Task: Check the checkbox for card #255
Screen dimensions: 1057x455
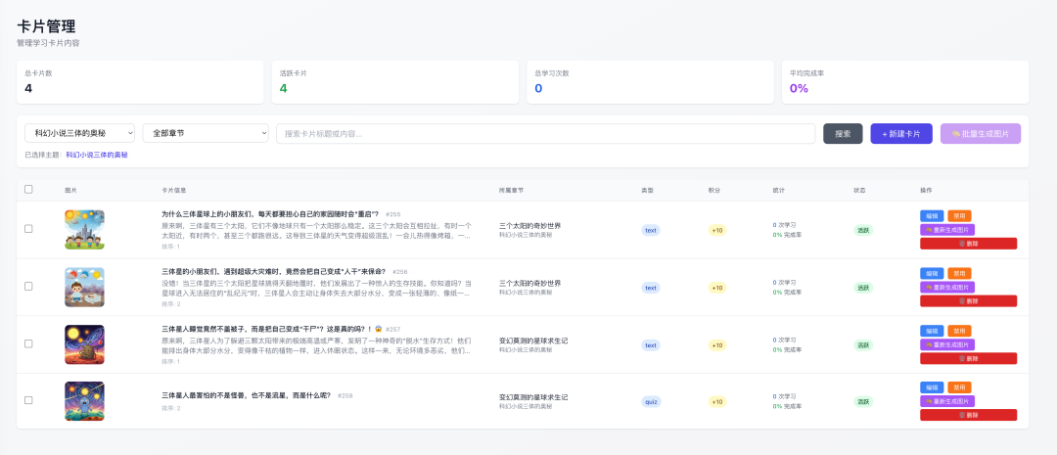Action: pos(28,229)
